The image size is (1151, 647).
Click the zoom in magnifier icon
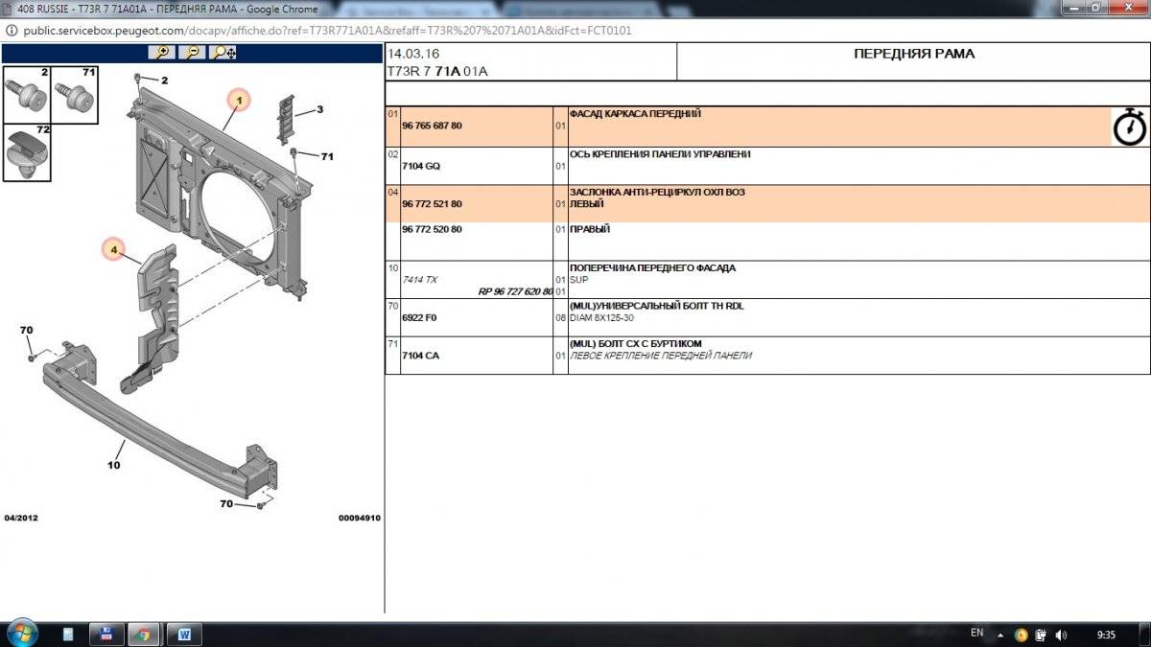coord(163,53)
